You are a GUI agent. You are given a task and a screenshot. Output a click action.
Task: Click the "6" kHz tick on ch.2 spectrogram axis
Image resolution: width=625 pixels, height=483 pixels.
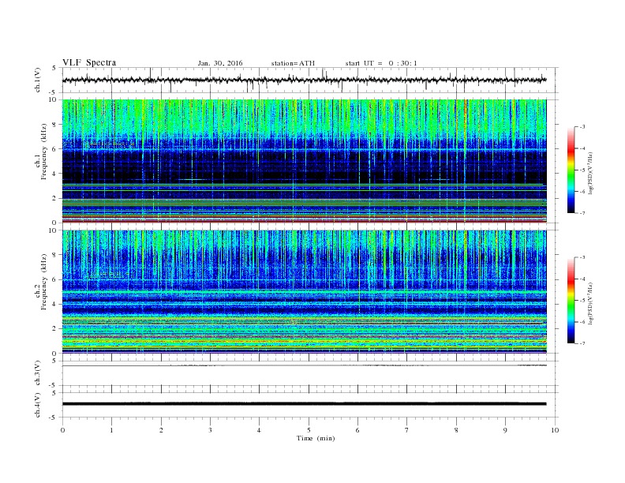coord(54,279)
